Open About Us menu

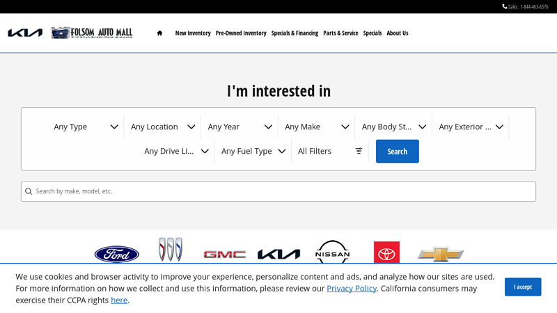(x=398, y=33)
